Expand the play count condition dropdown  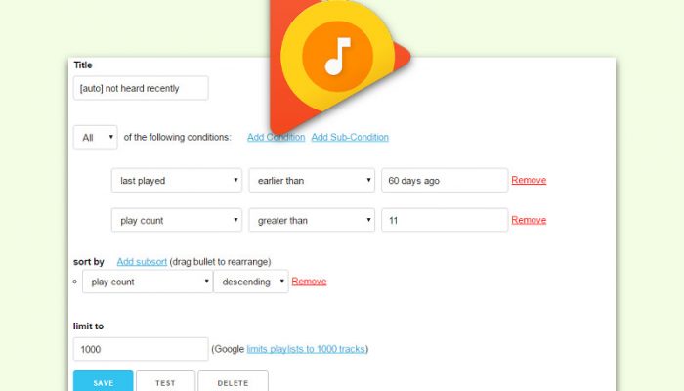(x=177, y=220)
